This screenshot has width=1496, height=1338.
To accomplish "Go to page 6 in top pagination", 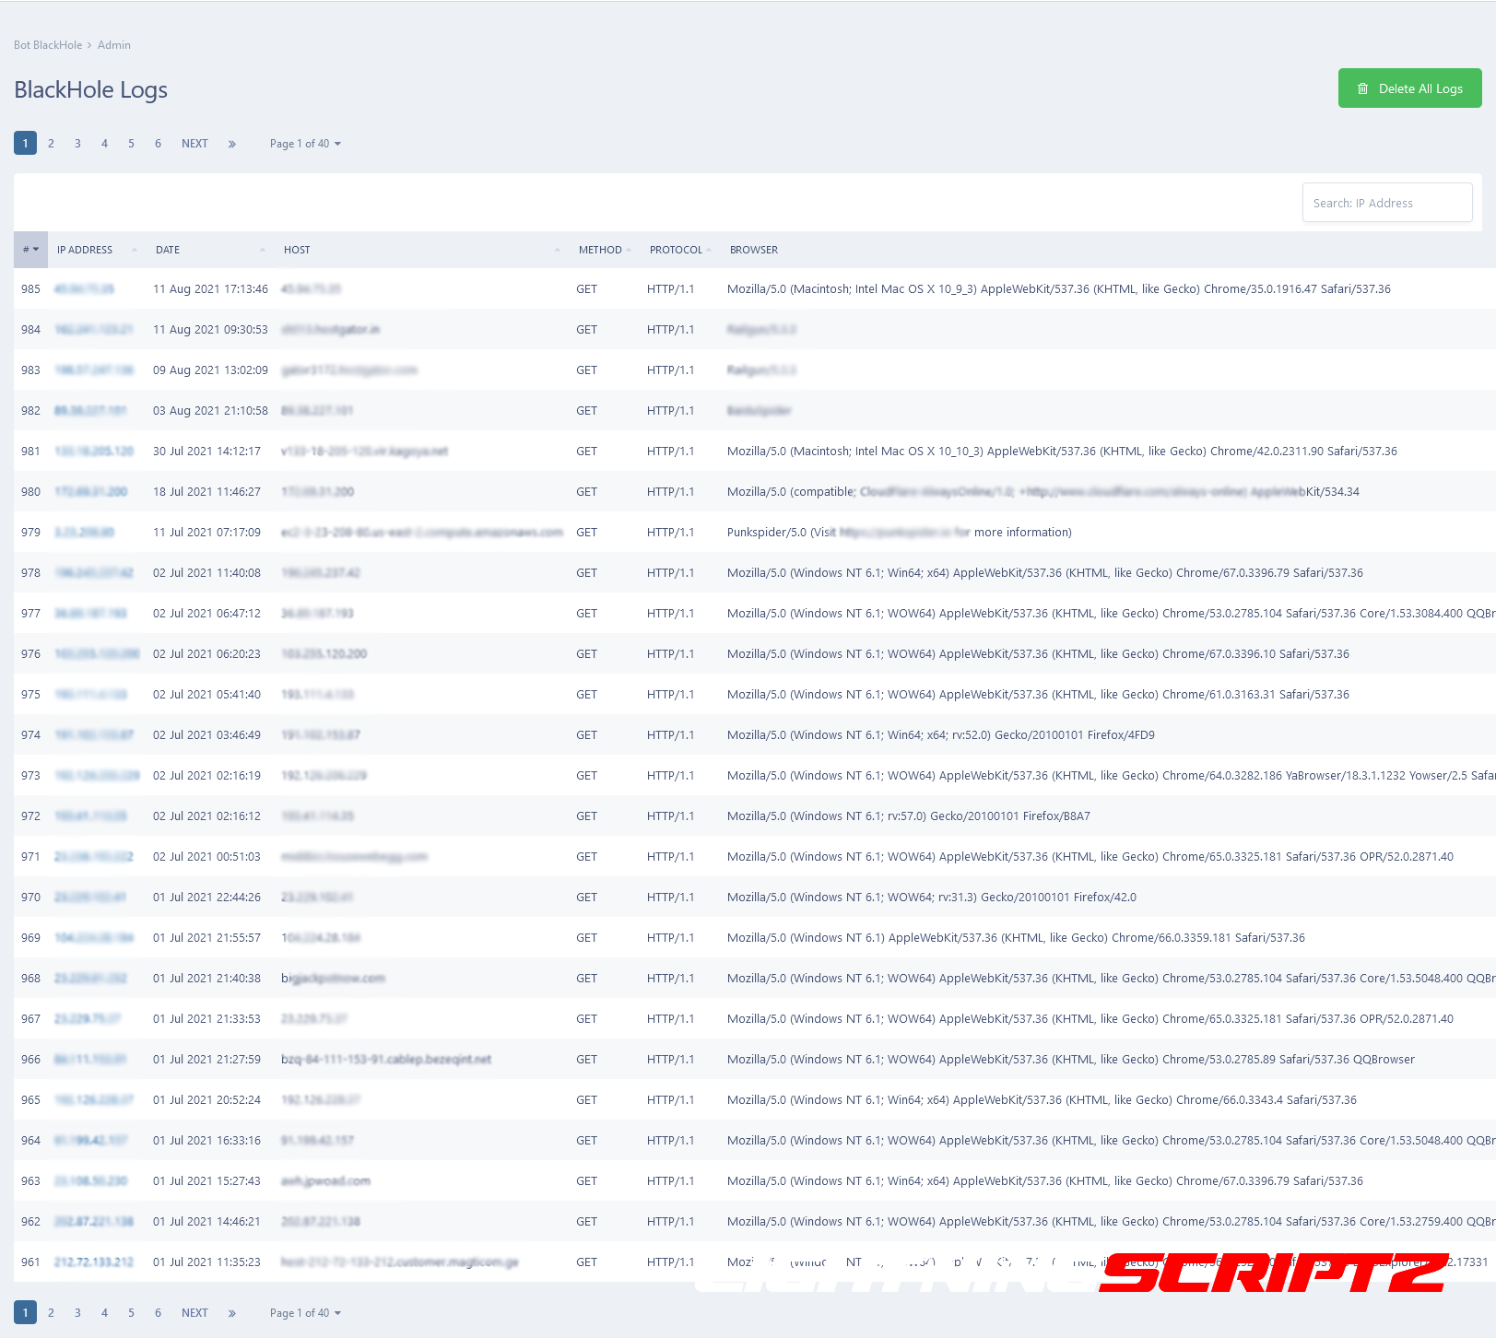I will (158, 144).
